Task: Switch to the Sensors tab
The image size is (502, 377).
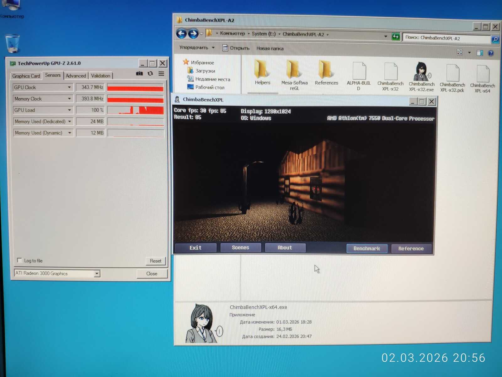Action: [53, 75]
